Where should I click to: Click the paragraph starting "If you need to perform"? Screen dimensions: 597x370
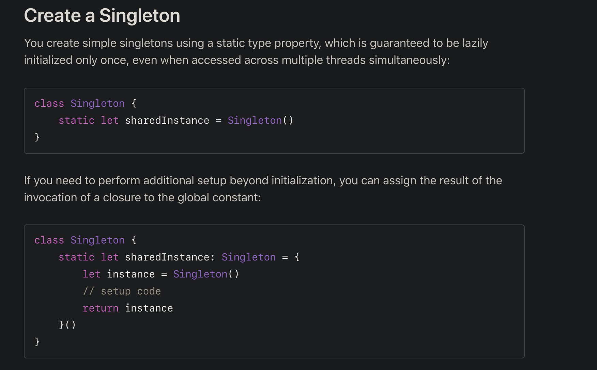point(263,189)
